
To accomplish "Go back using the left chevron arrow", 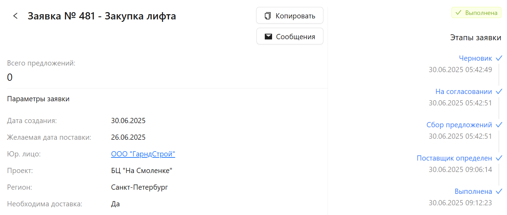I will click(x=15, y=16).
